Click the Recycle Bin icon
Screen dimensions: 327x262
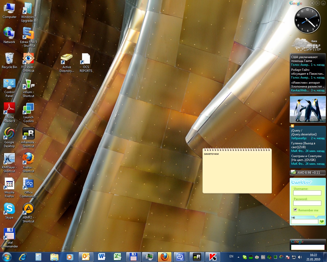coord(9,59)
